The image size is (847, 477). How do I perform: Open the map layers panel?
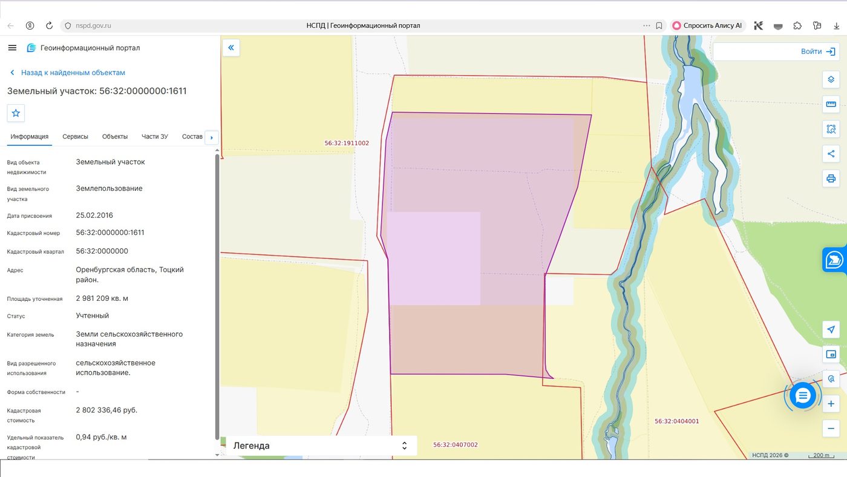click(831, 80)
